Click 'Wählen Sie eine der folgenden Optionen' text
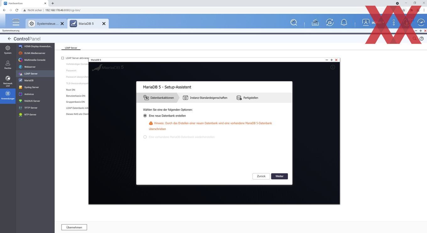The height and width of the screenshot is (233, 427). tap(168, 110)
